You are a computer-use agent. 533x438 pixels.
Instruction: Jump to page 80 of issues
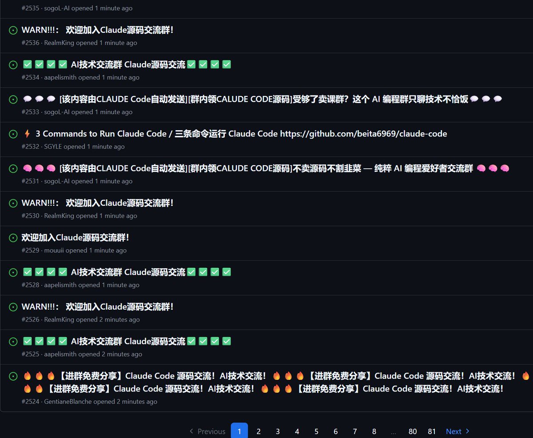click(413, 431)
